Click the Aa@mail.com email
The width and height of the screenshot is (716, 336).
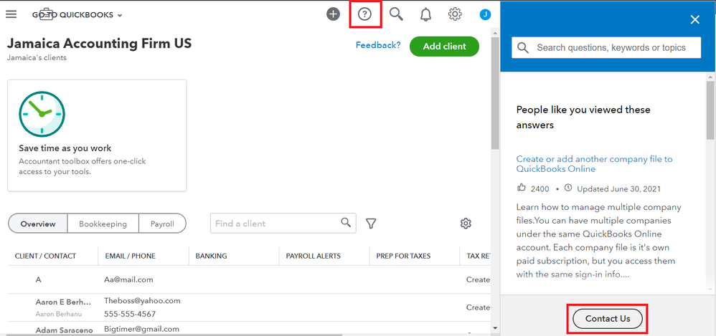click(x=128, y=279)
